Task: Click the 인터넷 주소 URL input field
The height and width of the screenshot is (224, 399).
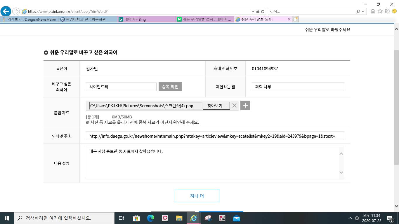Action: point(215,136)
